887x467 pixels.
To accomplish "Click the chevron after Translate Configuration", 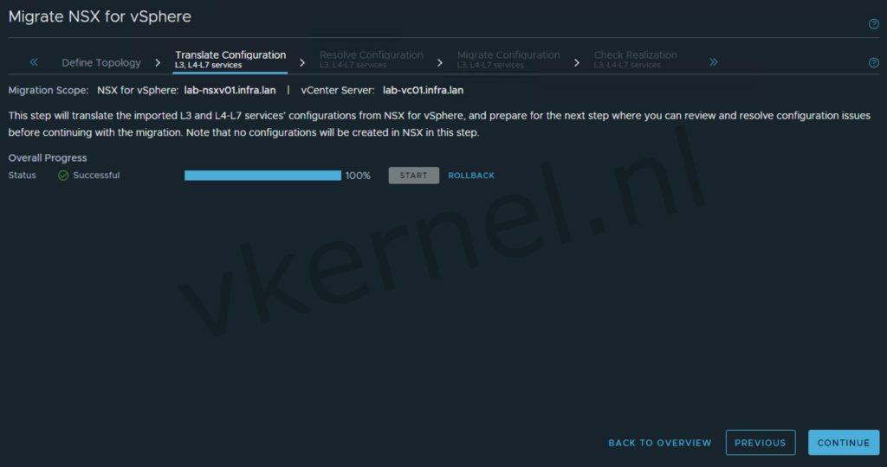I will pos(302,62).
